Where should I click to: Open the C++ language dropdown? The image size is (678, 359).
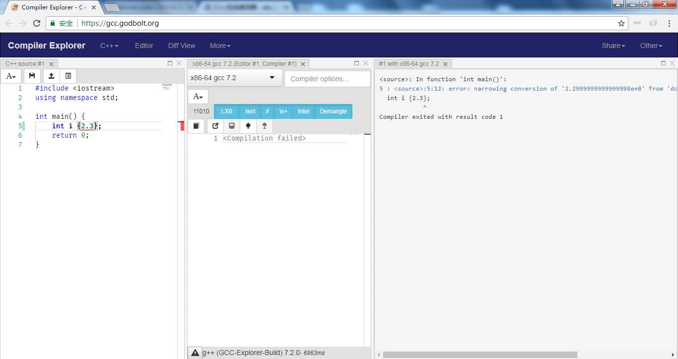(x=109, y=46)
